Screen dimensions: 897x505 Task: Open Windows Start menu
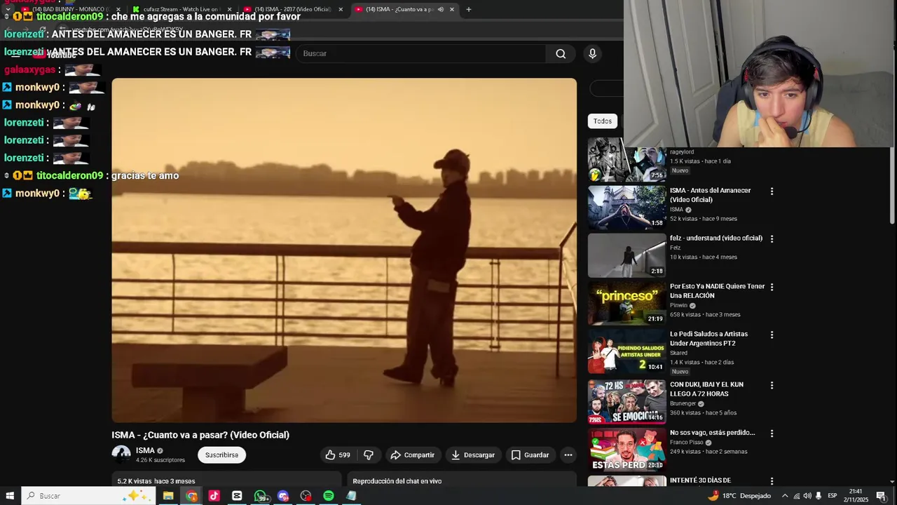point(10,496)
